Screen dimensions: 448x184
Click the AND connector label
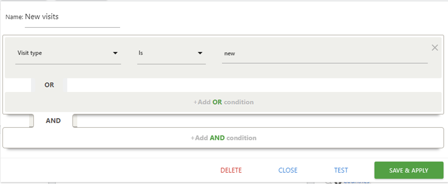pyautogui.click(x=53, y=121)
